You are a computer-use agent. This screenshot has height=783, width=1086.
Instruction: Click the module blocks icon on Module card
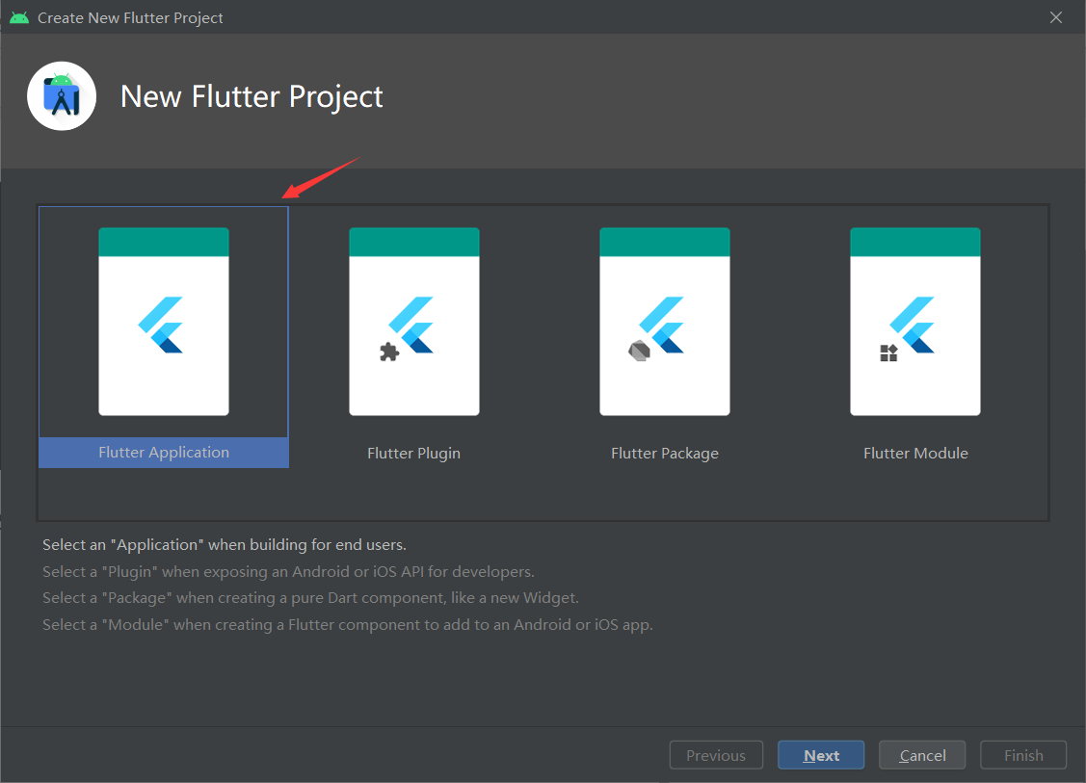click(x=888, y=353)
